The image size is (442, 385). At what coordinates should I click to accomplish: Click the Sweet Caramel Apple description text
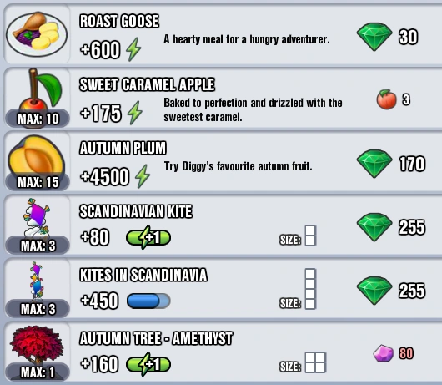point(253,109)
